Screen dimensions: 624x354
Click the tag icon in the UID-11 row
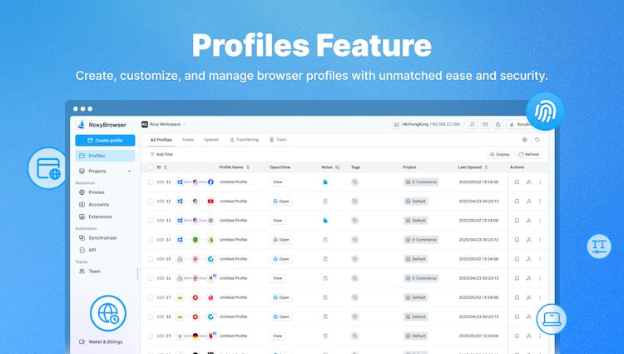pos(354,182)
